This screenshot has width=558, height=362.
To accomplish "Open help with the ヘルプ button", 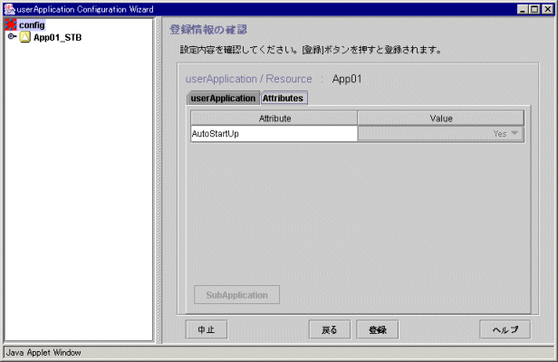I will [x=505, y=329].
